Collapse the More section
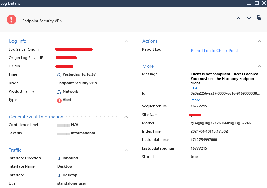This screenshot has height=188, width=267. [x=259, y=66]
